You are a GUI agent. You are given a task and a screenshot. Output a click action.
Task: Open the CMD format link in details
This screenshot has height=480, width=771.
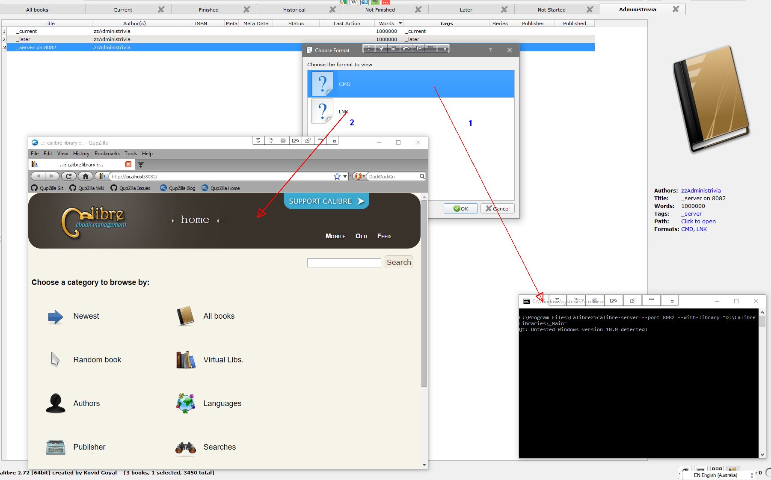(x=687, y=229)
